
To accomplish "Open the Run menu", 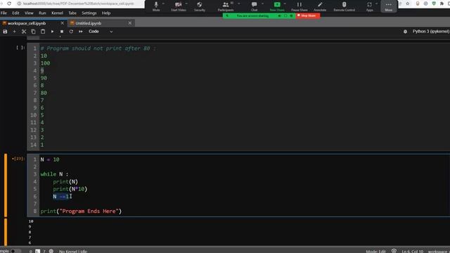I will [42, 13].
